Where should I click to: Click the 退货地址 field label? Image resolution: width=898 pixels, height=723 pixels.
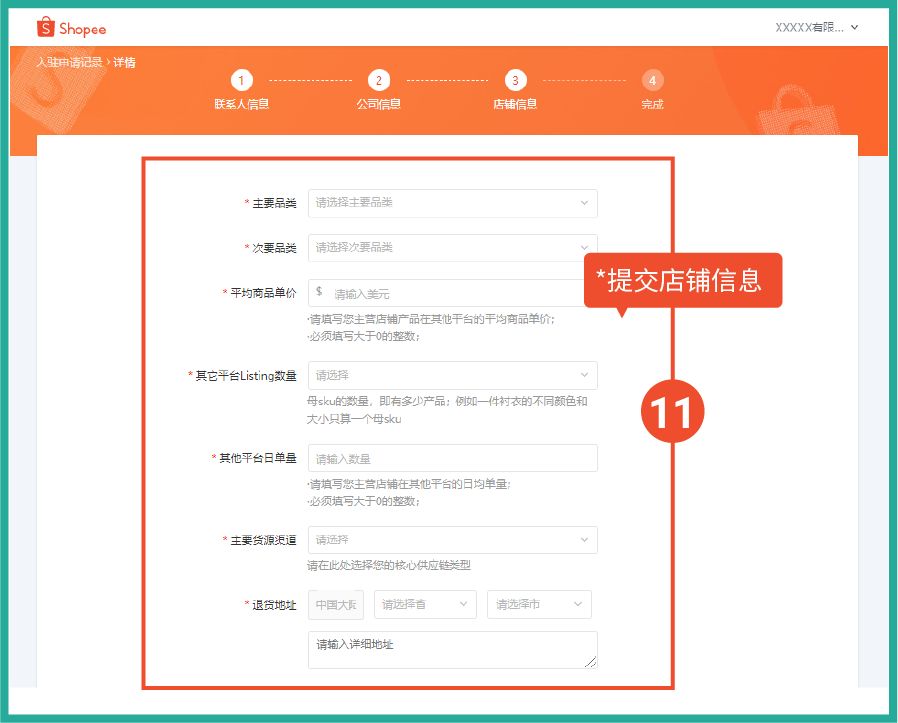[x=274, y=605]
